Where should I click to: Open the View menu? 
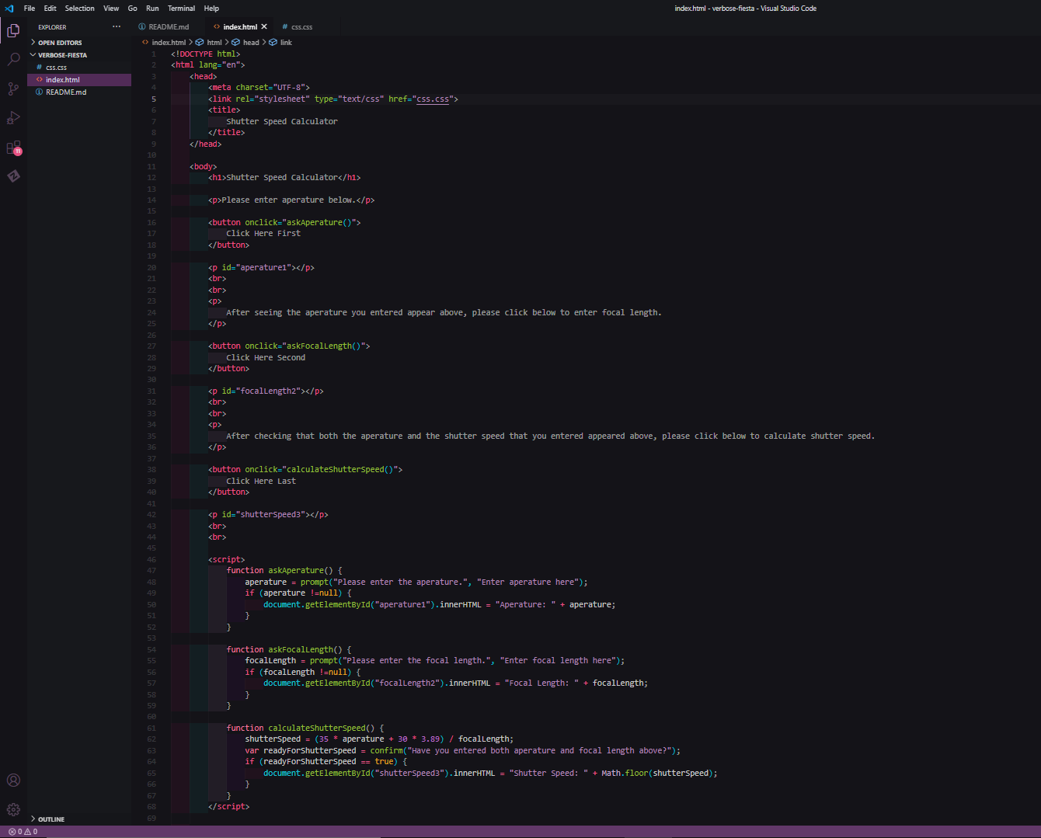coord(111,9)
